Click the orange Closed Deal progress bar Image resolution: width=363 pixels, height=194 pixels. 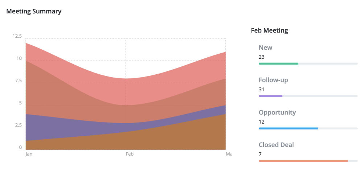click(303, 161)
